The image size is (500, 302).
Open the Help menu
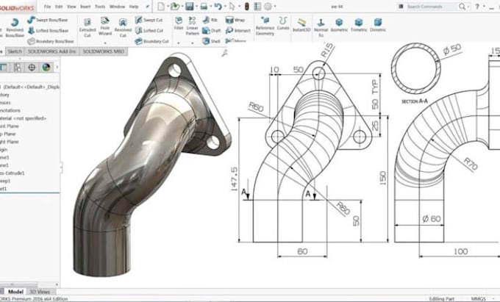pyautogui.click(x=134, y=7)
